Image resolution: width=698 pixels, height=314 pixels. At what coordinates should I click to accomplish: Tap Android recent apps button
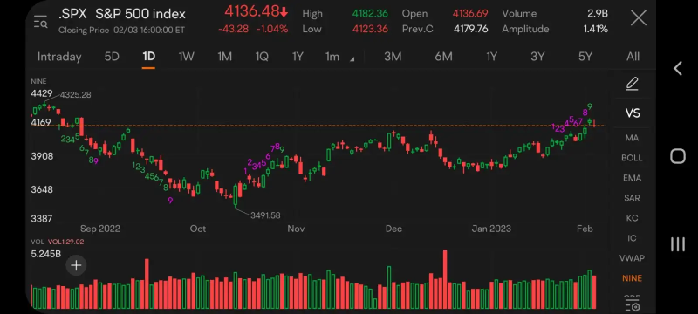point(678,244)
